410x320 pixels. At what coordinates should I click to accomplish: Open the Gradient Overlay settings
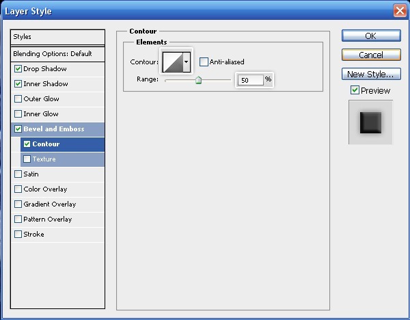pyautogui.click(x=49, y=204)
